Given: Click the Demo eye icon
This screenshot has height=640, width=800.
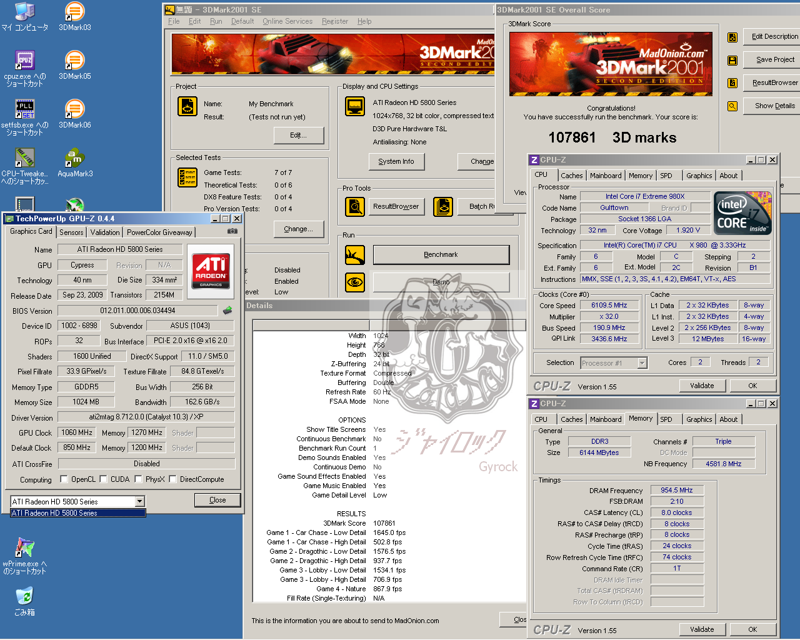Looking at the screenshot, I should (x=355, y=282).
